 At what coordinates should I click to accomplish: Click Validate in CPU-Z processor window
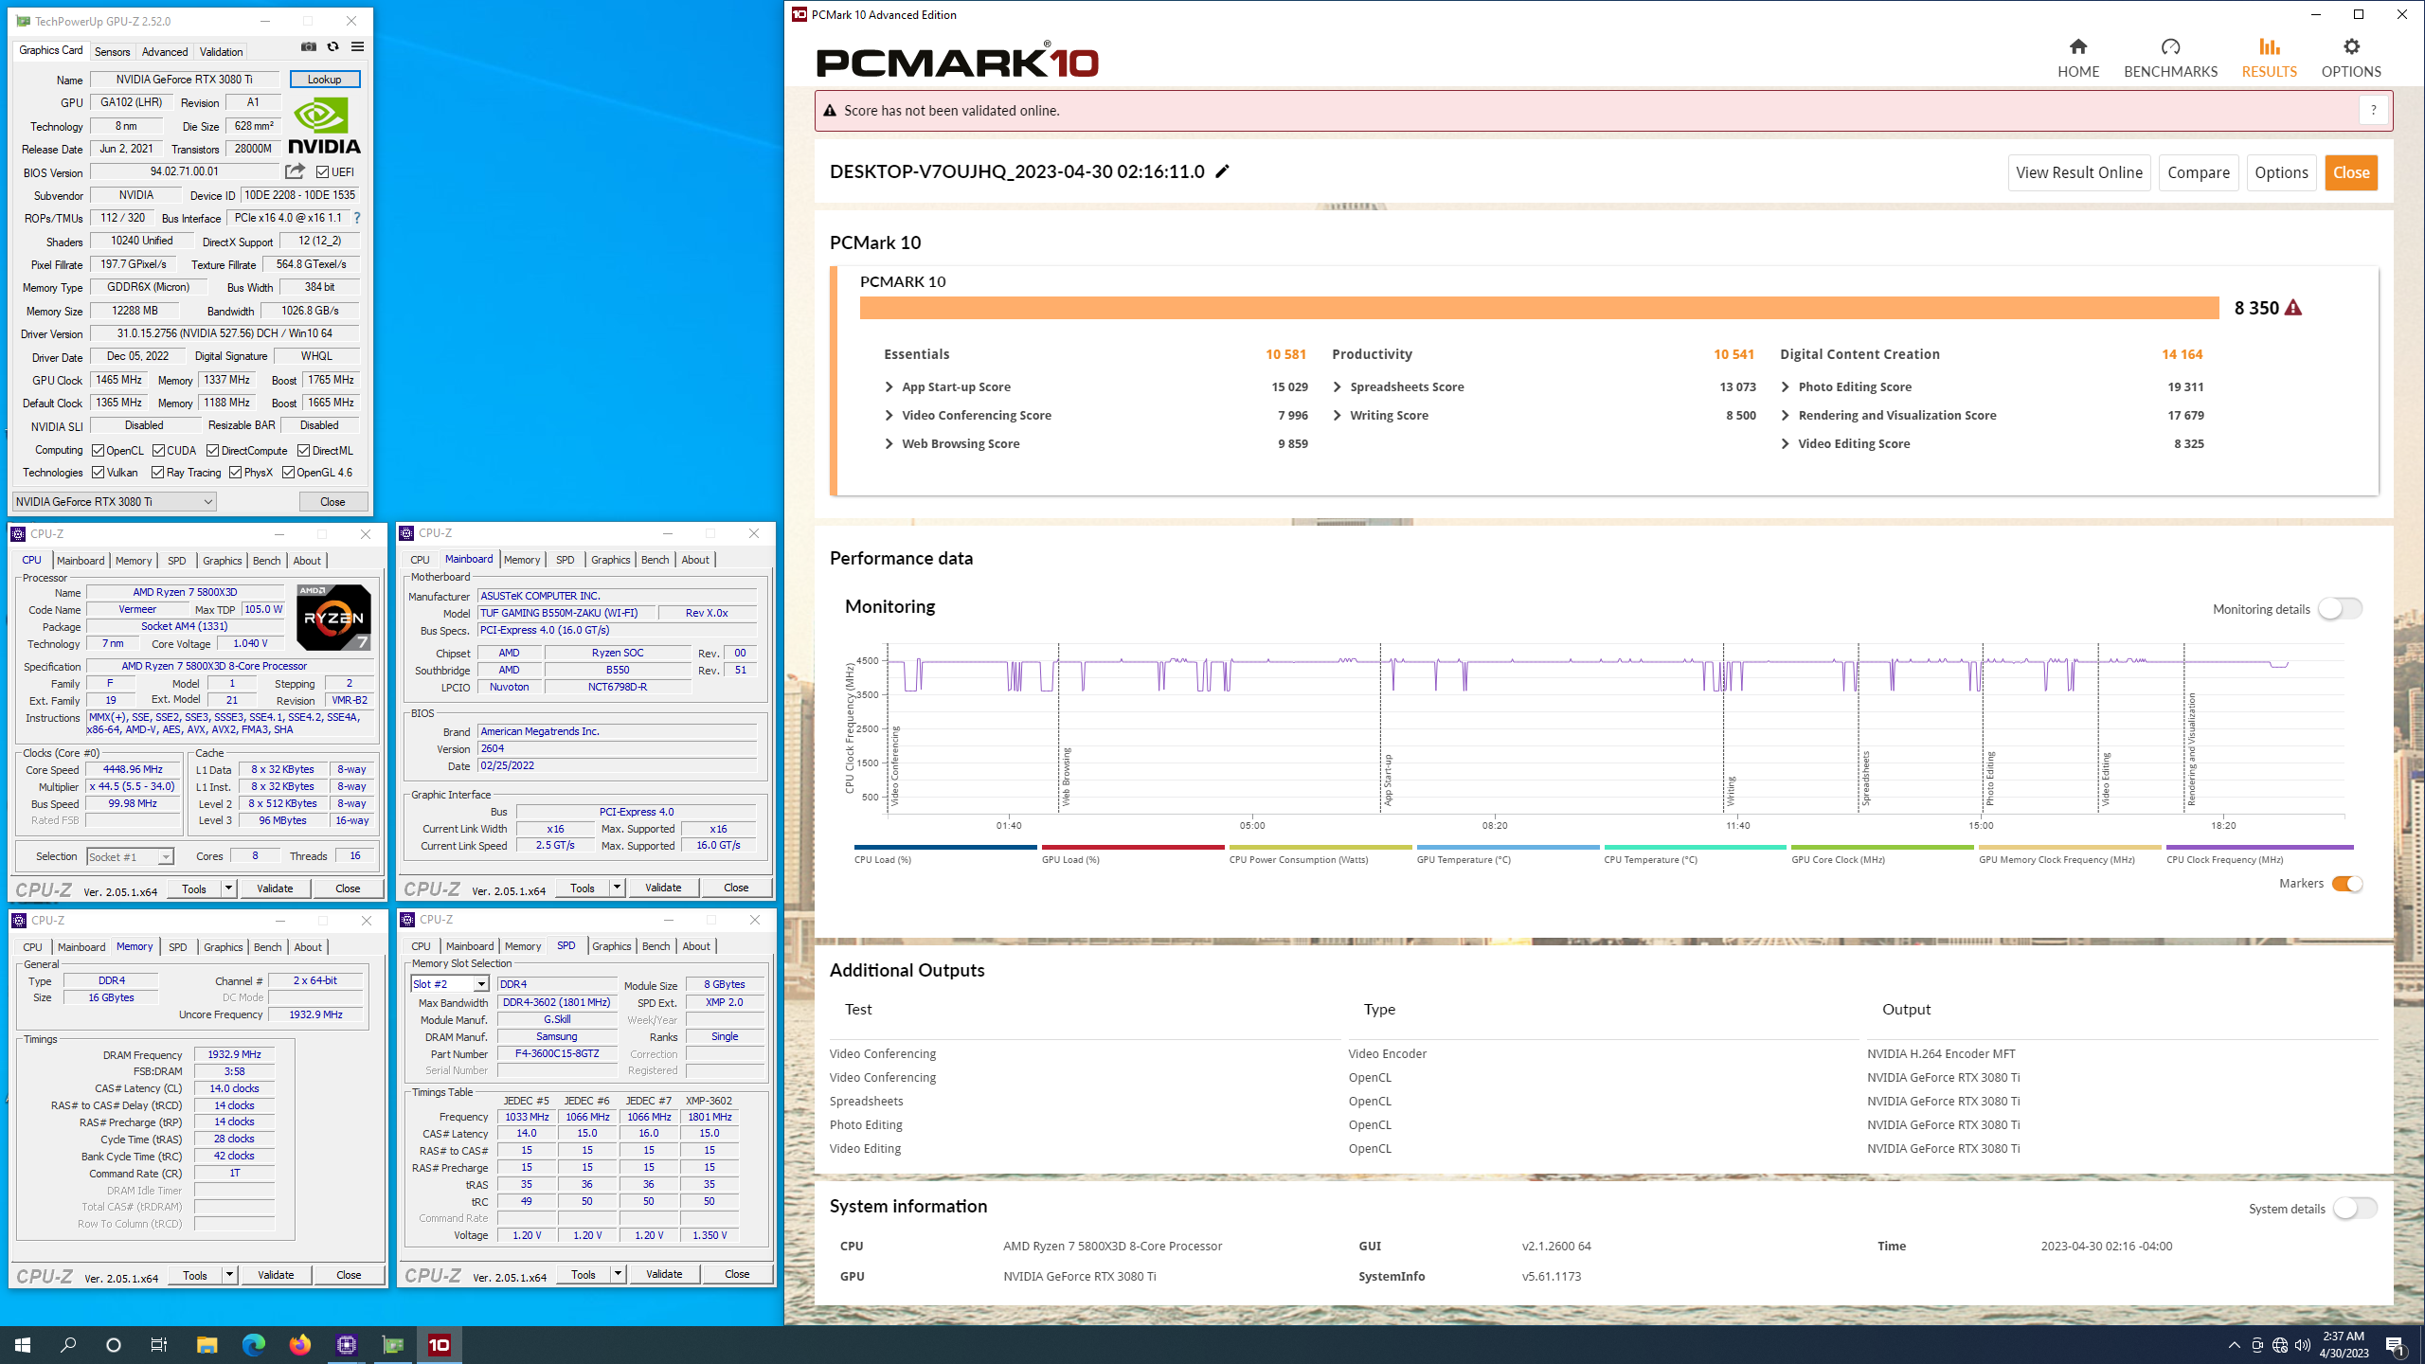(x=275, y=888)
